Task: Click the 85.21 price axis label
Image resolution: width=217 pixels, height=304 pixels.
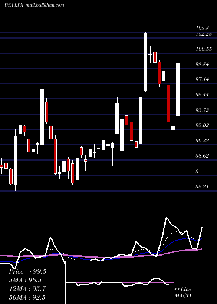Action: pos(202,186)
